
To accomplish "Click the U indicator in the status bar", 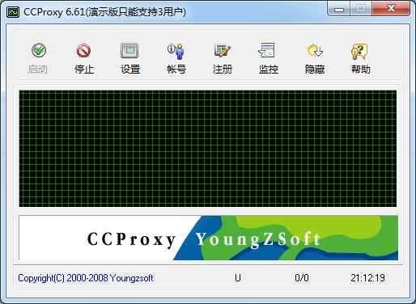I will (x=238, y=278).
